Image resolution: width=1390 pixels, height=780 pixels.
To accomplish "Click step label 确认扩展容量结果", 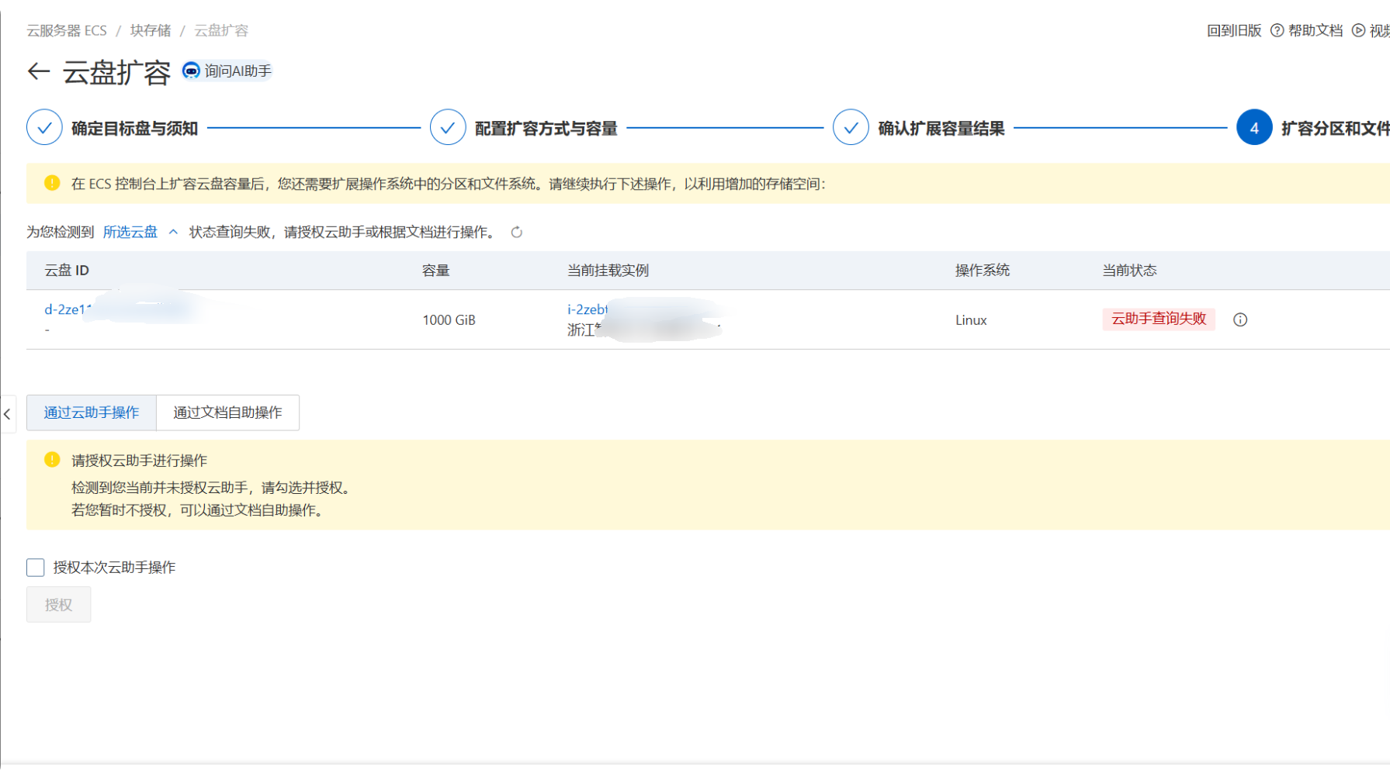I will pos(941,128).
